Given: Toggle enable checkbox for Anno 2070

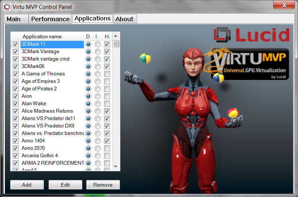Looking at the screenshot, I should 16,148.
